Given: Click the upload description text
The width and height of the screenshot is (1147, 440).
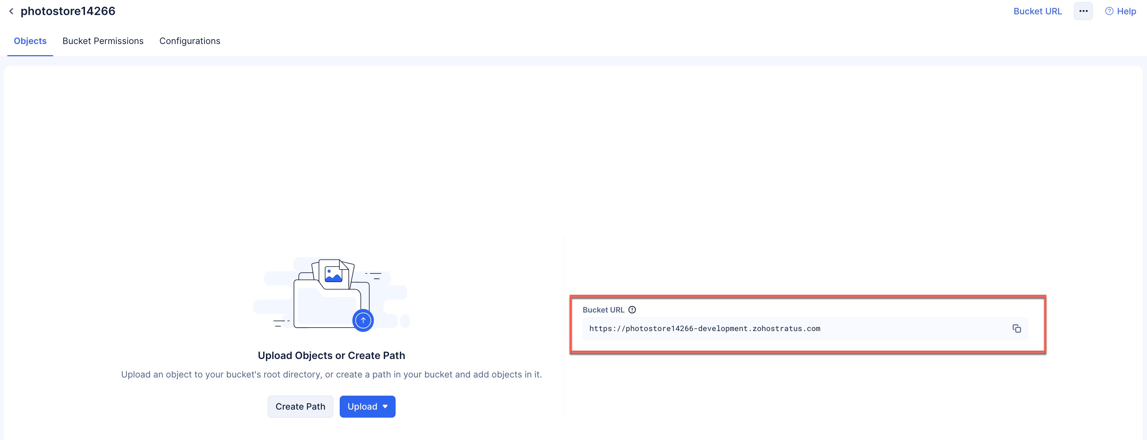Looking at the screenshot, I should 331,374.
